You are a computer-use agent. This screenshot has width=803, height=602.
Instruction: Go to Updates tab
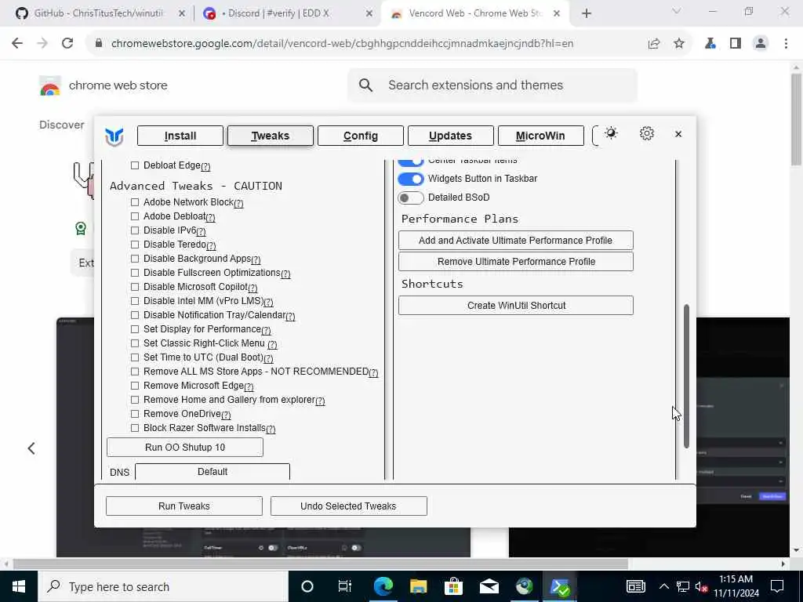451,136
